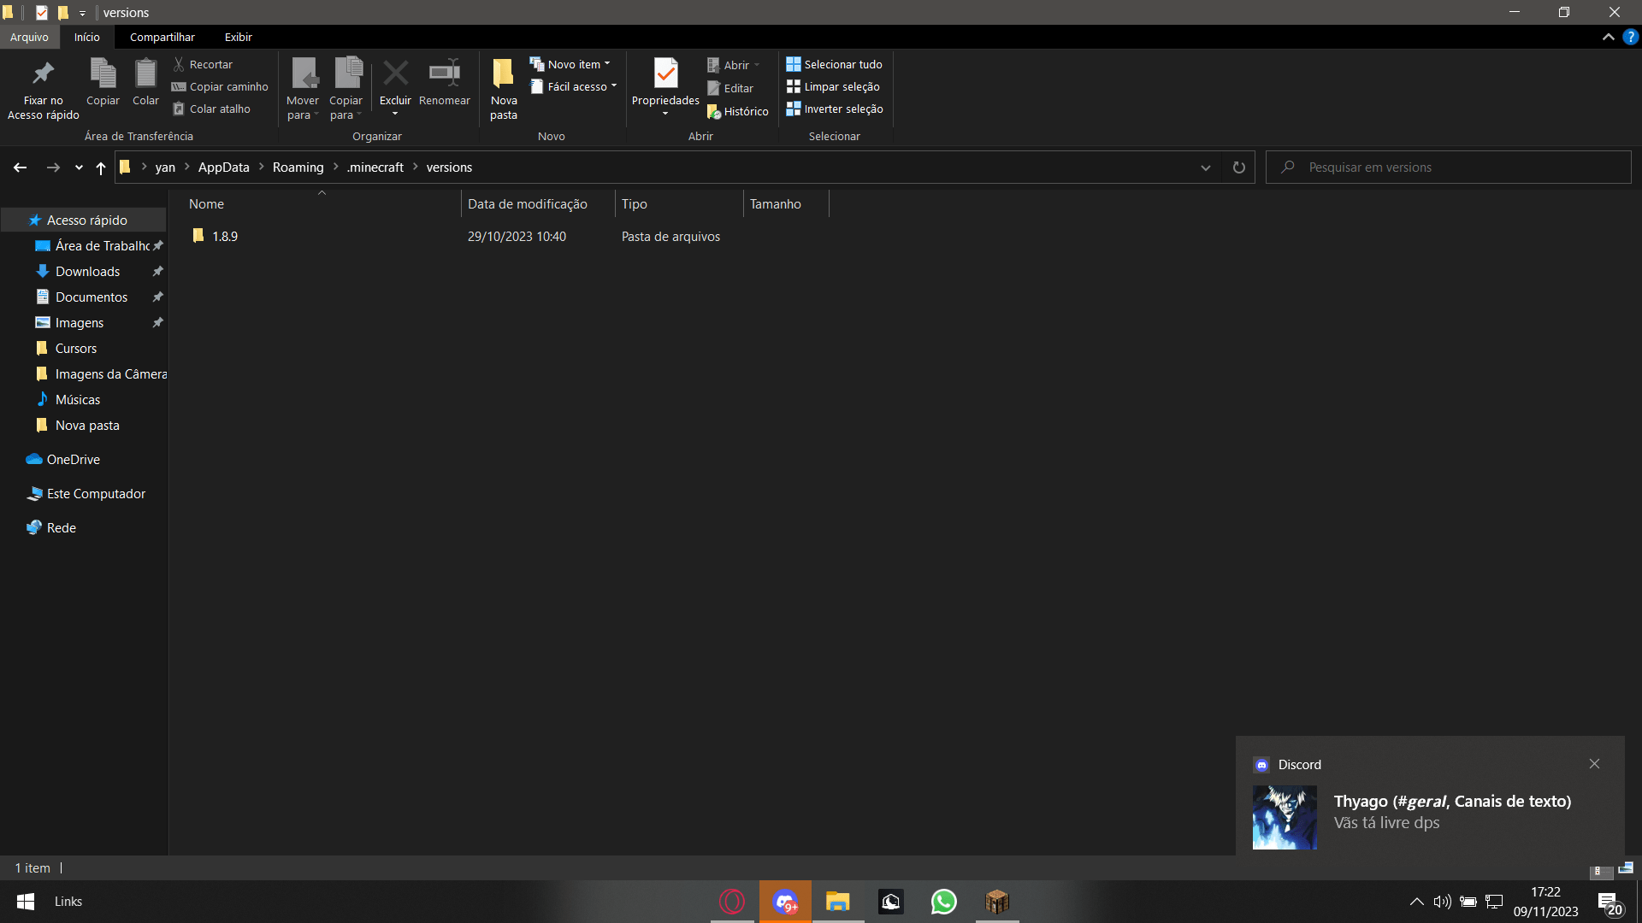Select Acesso rápido in sidebar
1642x923 pixels.
pyautogui.click(x=84, y=220)
